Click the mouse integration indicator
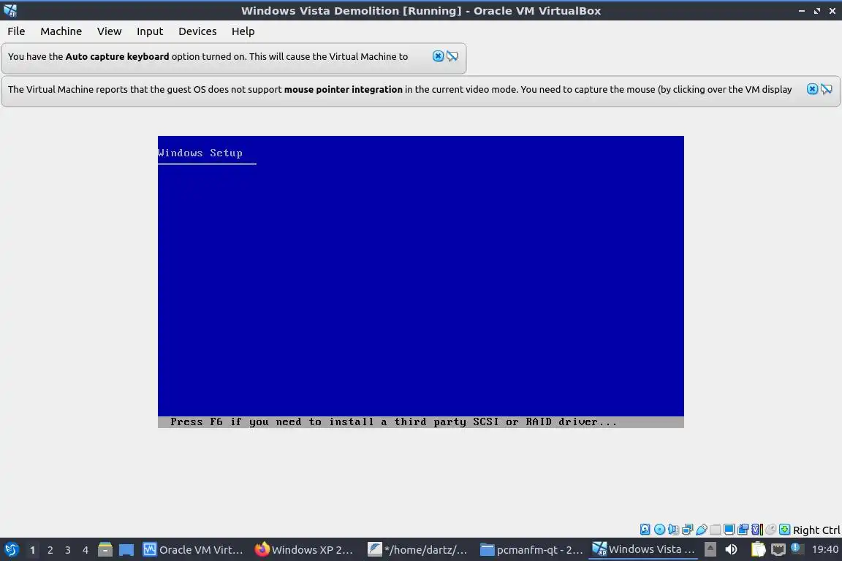This screenshot has height=561, width=842. click(x=770, y=530)
